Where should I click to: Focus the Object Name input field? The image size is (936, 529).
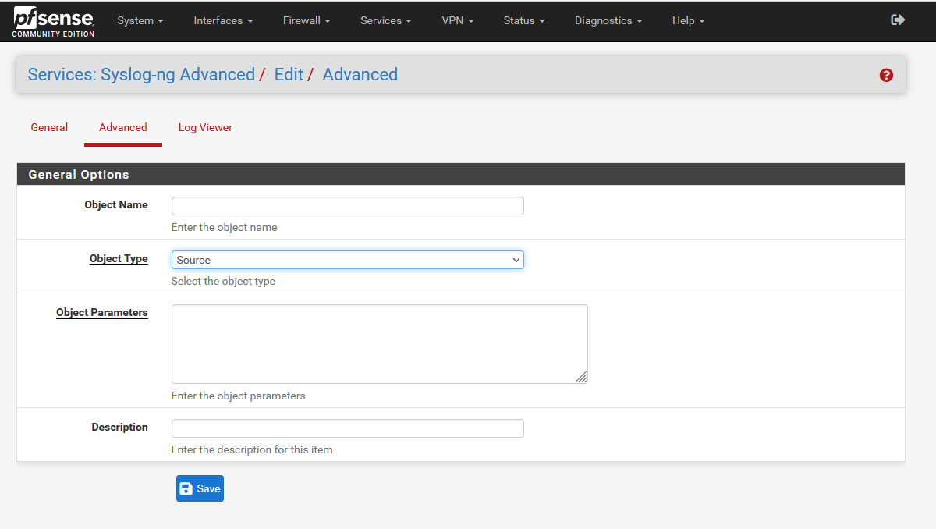(348, 206)
